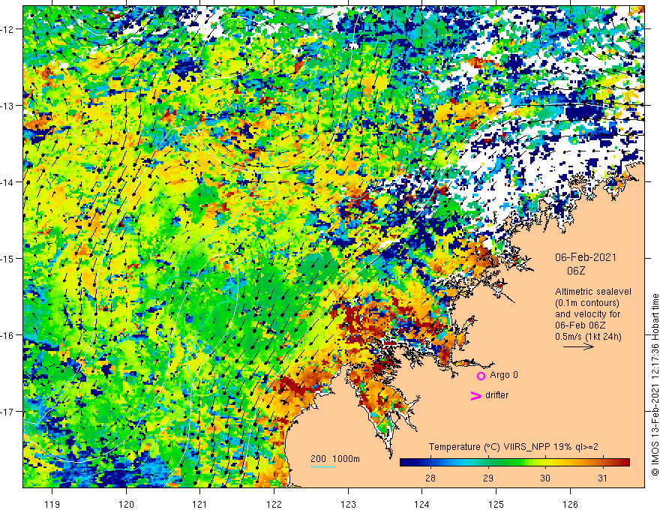Viewport: 660px width, 510px height.
Task: Click the '124' longitude axis label
Action: [x=422, y=504]
